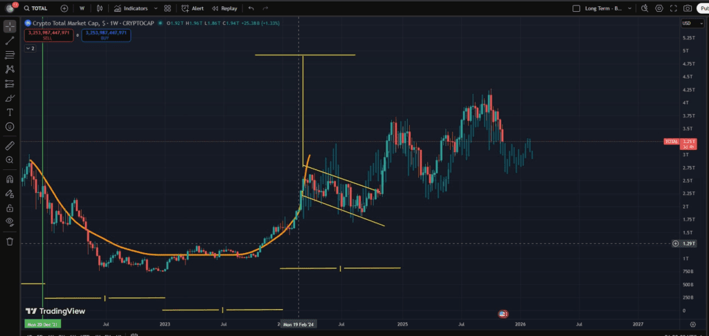Open time axis settings gear at bottom right
This screenshot has width=709, height=336.
pyautogui.click(x=692, y=324)
